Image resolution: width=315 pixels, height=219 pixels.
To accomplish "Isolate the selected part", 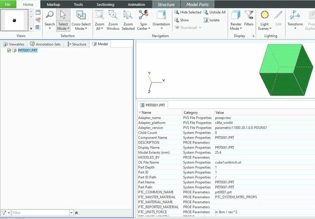I will tap(212, 20).
